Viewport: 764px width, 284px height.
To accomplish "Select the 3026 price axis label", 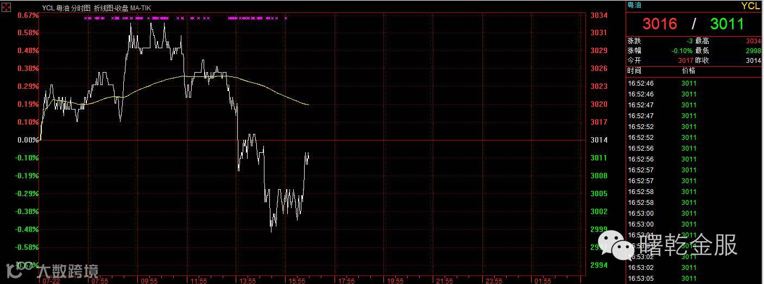I will coord(599,68).
